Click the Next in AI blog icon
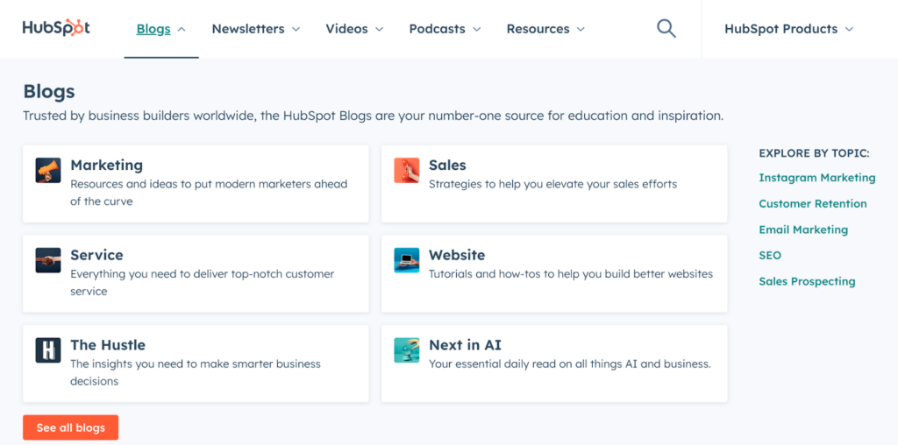Screen dimensions: 898x445 coord(406,350)
